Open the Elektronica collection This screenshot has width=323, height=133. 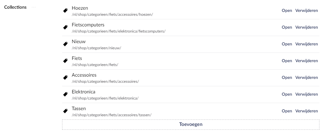click(287, 94)
